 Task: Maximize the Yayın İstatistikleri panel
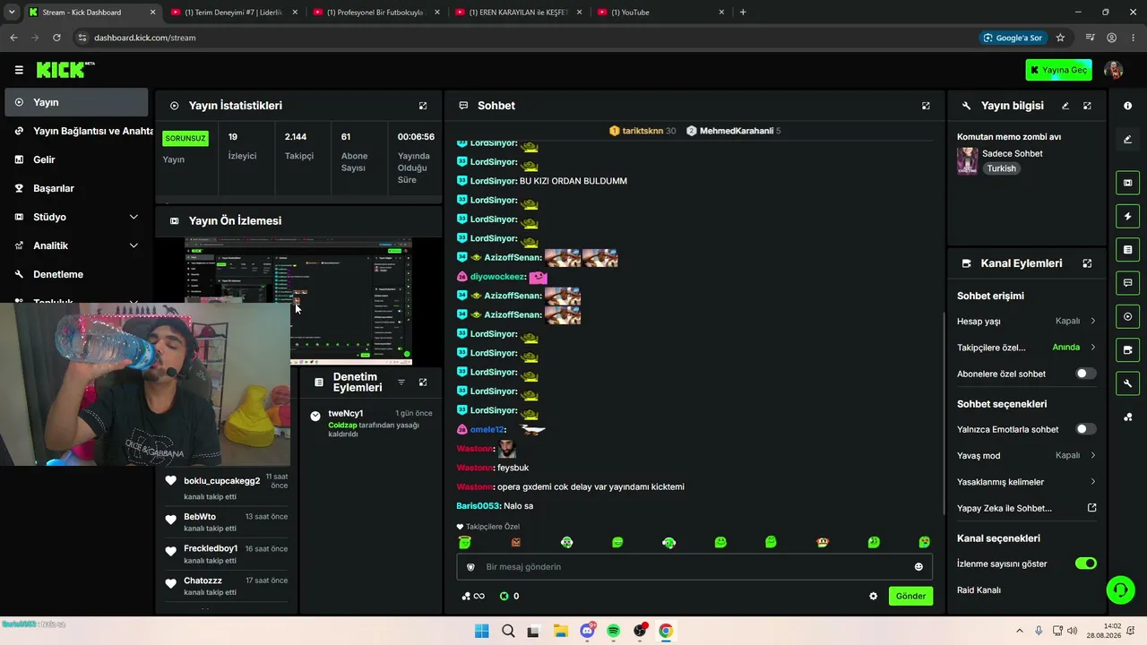pyautogui.click(x=423, y=106)
